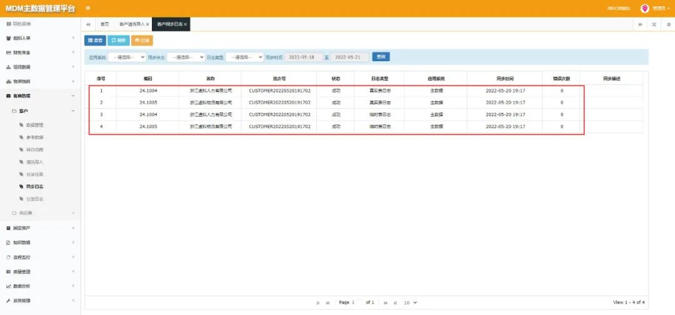Select the active 客户同步日志 tab
Viewport: 675px width, 315px height.
[x=169, y=24]
